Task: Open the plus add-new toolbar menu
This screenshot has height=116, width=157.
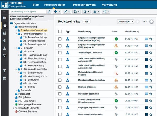Action: point(57,11)
